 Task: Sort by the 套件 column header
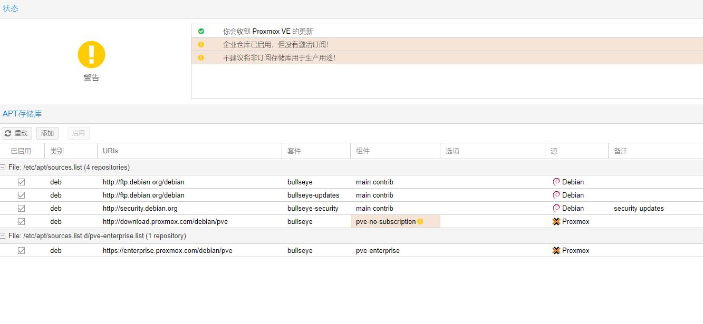tap(316, 151)
